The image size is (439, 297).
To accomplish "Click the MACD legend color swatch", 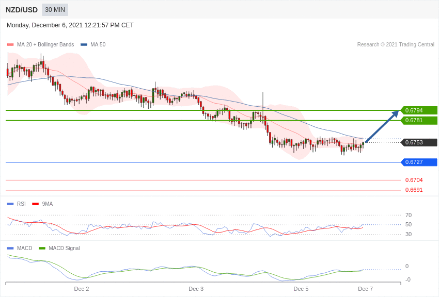I will 10,248.
